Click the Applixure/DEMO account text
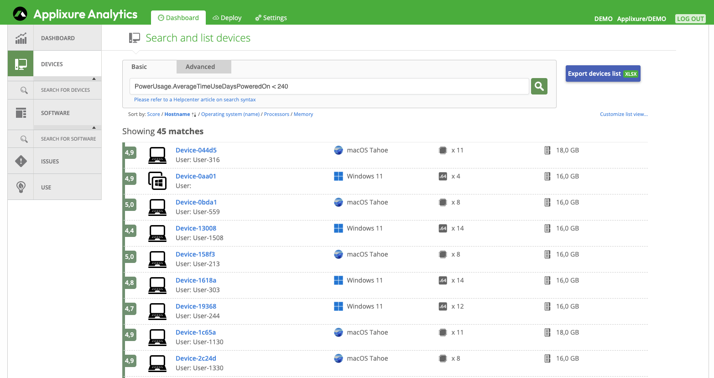Viewport: 714px width, 378px height. [x=641, y=19]
